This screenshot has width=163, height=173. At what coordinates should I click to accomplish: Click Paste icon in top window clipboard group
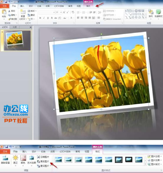tap(4, 12)
